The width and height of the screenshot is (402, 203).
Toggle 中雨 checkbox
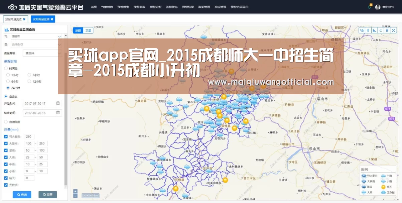click(6, 164)
